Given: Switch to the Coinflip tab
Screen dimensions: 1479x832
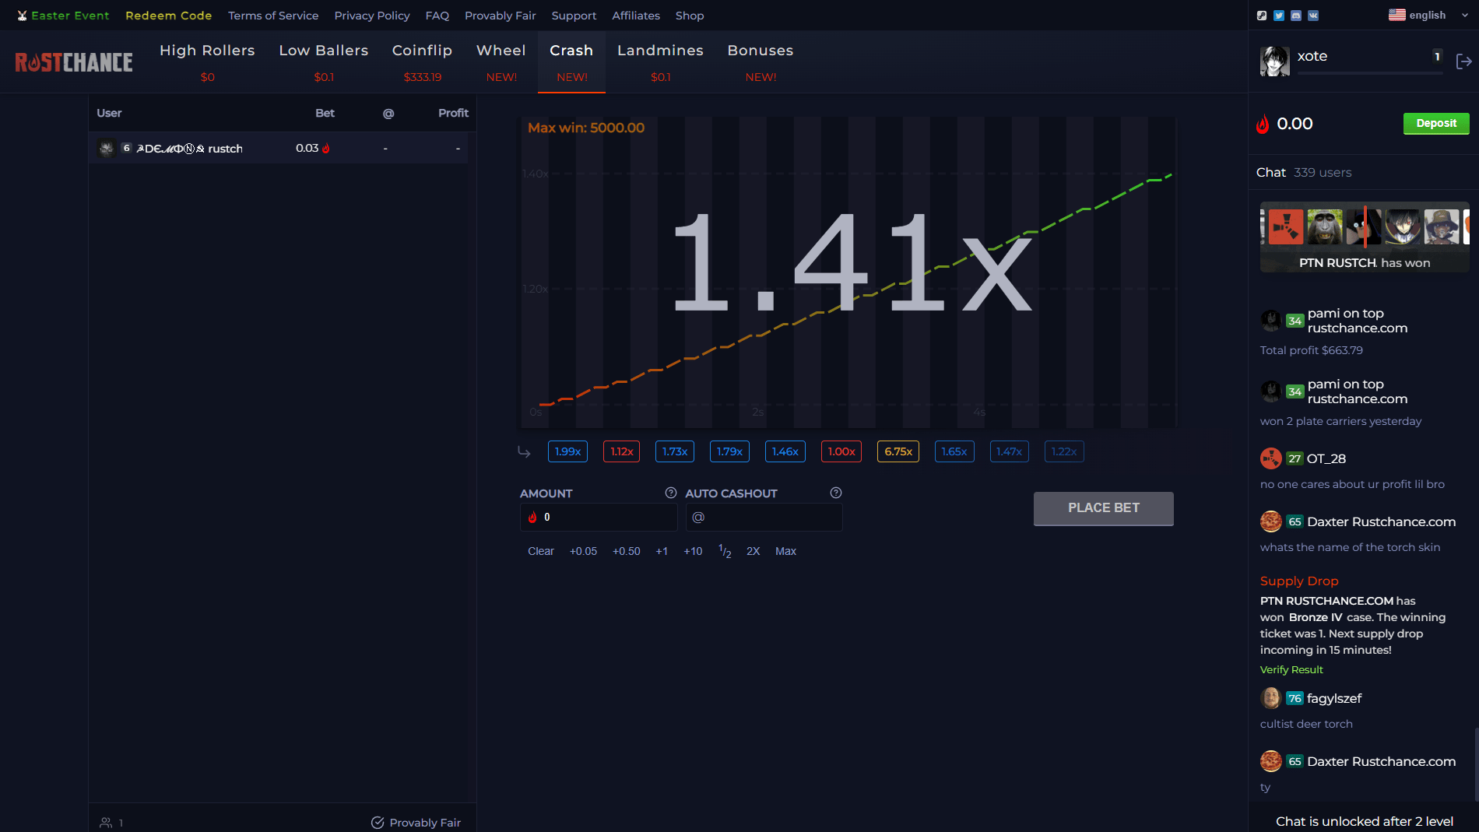Looking at the screenshot, I should pos(422,50).
